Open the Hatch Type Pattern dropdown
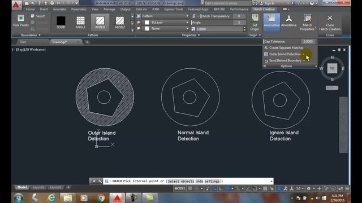362x203 pixels. pos(165,16)
